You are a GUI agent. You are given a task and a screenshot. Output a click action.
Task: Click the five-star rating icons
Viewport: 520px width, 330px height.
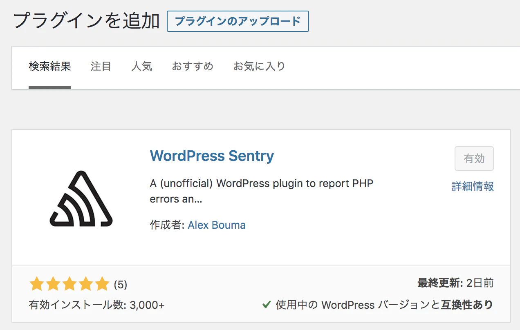pos(69,284)
